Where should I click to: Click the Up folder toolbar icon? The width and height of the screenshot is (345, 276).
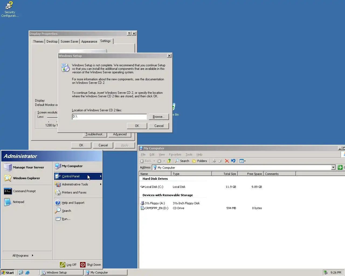tap(169, 161)
